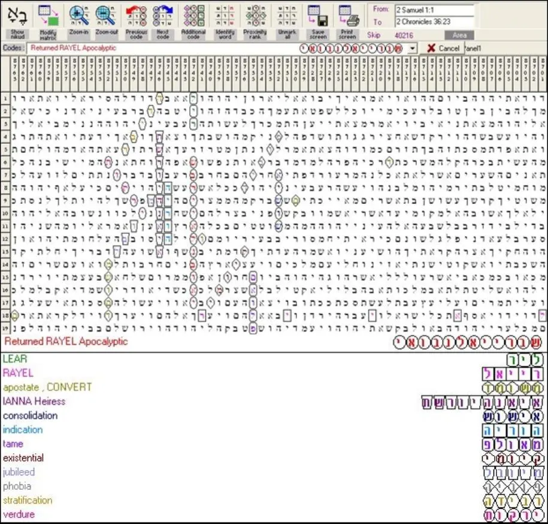Image resolution: width=548 pixels, height=524 pixels.
Task: Select the tame legend entry
Action: click(13, 444)
